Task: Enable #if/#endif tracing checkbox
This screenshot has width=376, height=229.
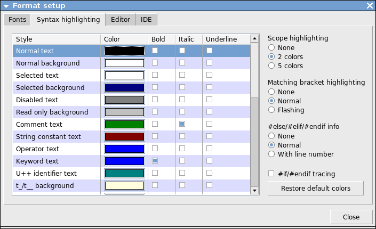Action: point(271,174)
